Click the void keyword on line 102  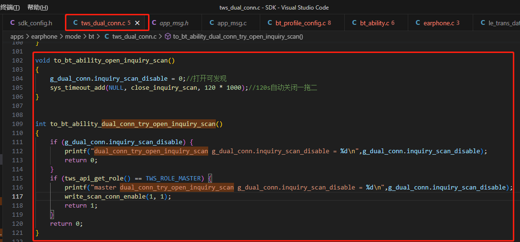point(42,60)
